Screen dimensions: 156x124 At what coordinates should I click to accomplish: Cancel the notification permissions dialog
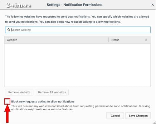115,116
